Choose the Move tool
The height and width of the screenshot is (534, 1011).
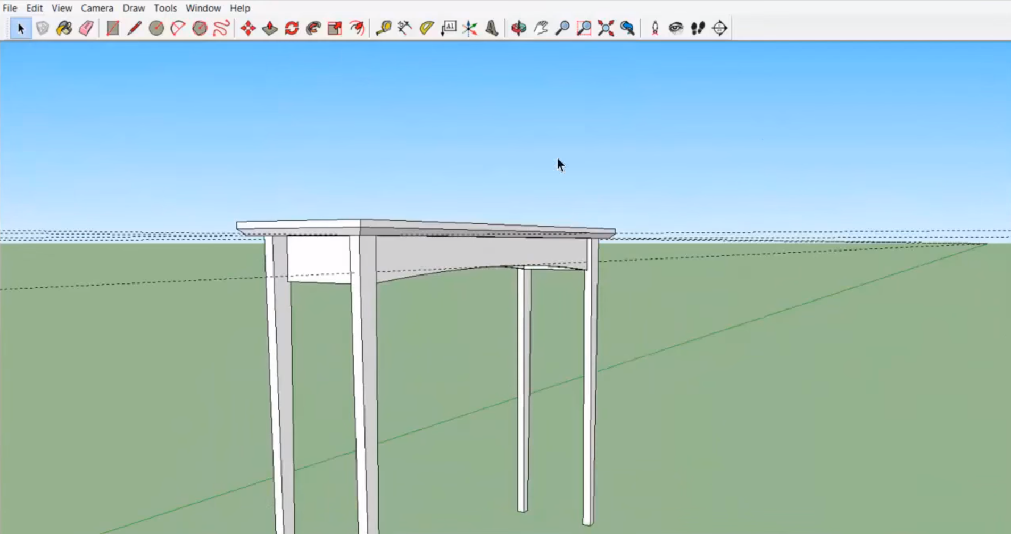tap(248, 28)
